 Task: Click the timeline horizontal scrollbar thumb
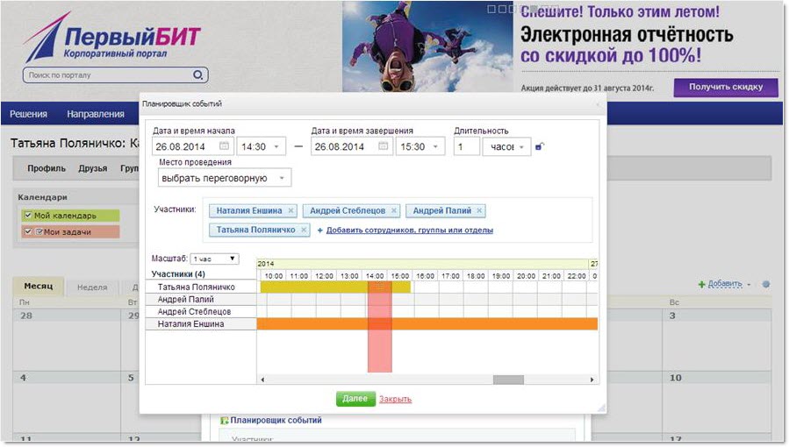507,380
